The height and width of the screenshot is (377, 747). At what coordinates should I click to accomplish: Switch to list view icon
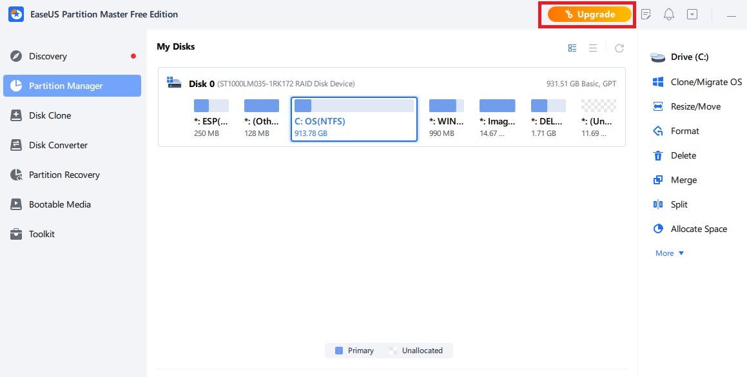pyautogui.click(x=593, y=48)
